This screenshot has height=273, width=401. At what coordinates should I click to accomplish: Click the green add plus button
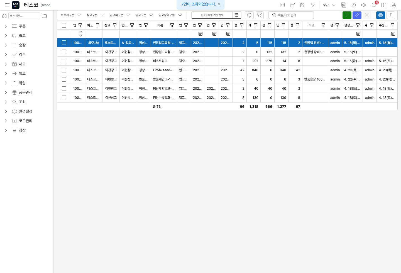[347, 15]
